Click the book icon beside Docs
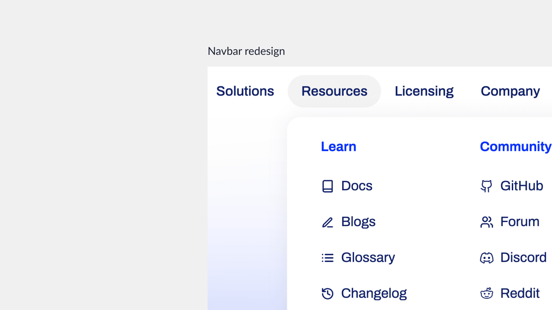The height and width of the screenshot is (310, 552). click(x=327, y=186)
